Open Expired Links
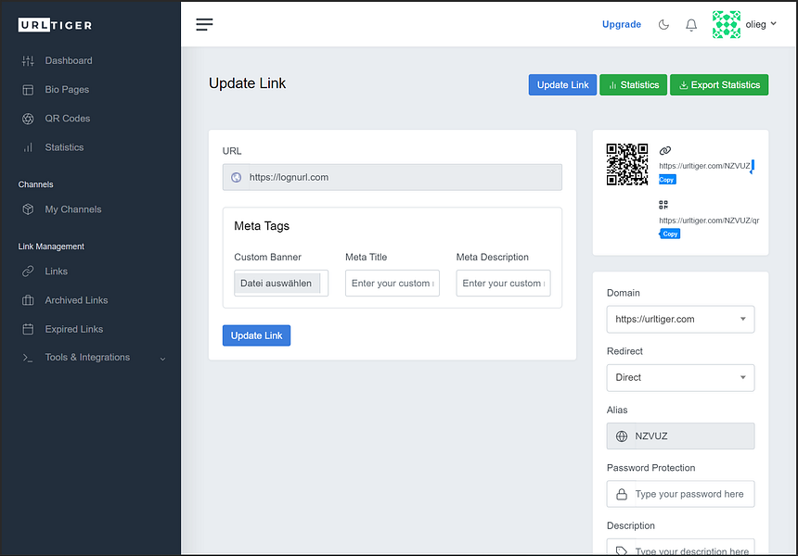This screenshot has height=556, width=798. click(x=74, y=329)
